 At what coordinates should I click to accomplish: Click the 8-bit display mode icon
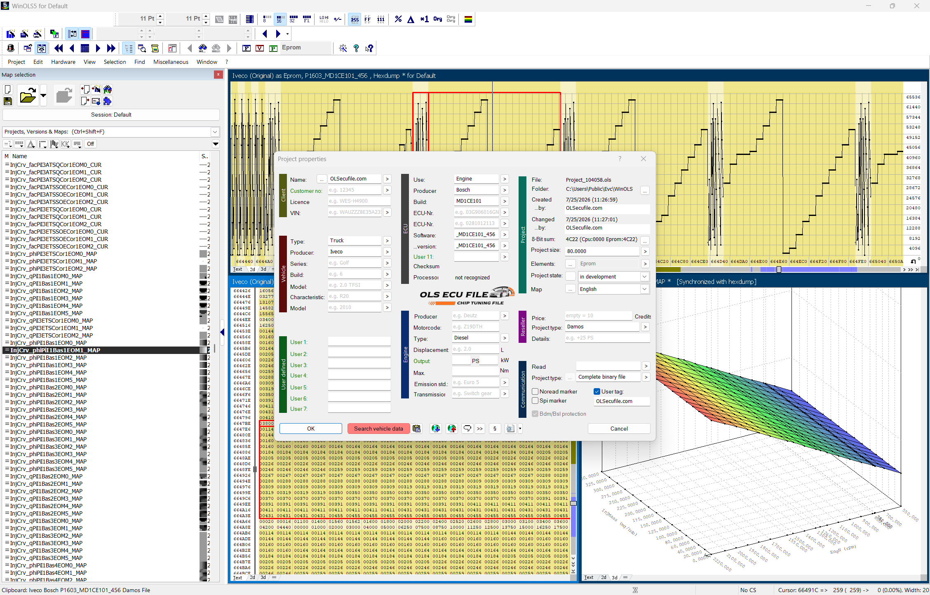pyautogui.click(x=266, y=19)
